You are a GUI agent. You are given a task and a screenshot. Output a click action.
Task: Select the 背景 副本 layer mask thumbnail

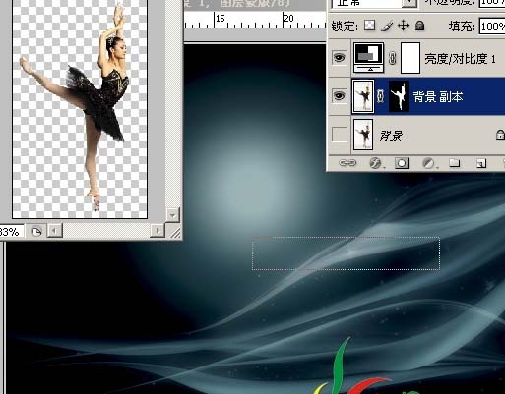(399, 96)
